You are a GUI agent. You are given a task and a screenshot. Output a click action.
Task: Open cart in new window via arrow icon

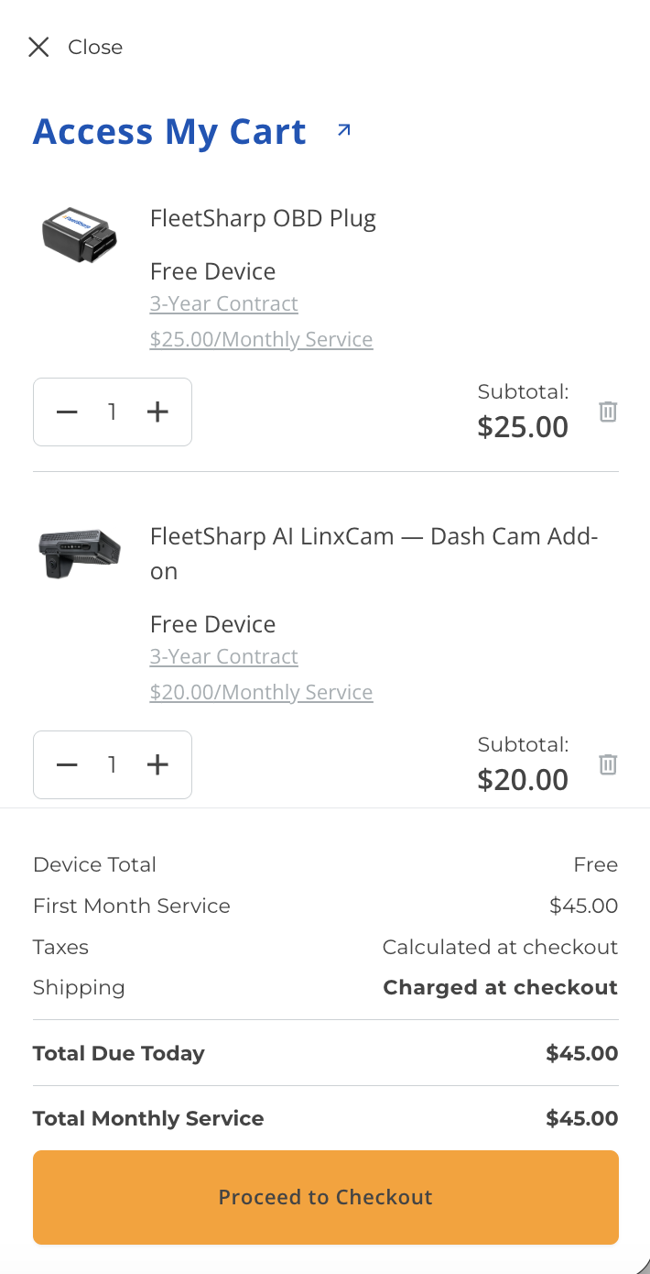pos(342,130)
